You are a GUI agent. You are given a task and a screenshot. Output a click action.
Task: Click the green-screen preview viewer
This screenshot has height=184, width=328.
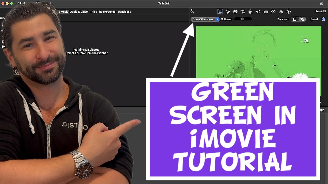259,52
